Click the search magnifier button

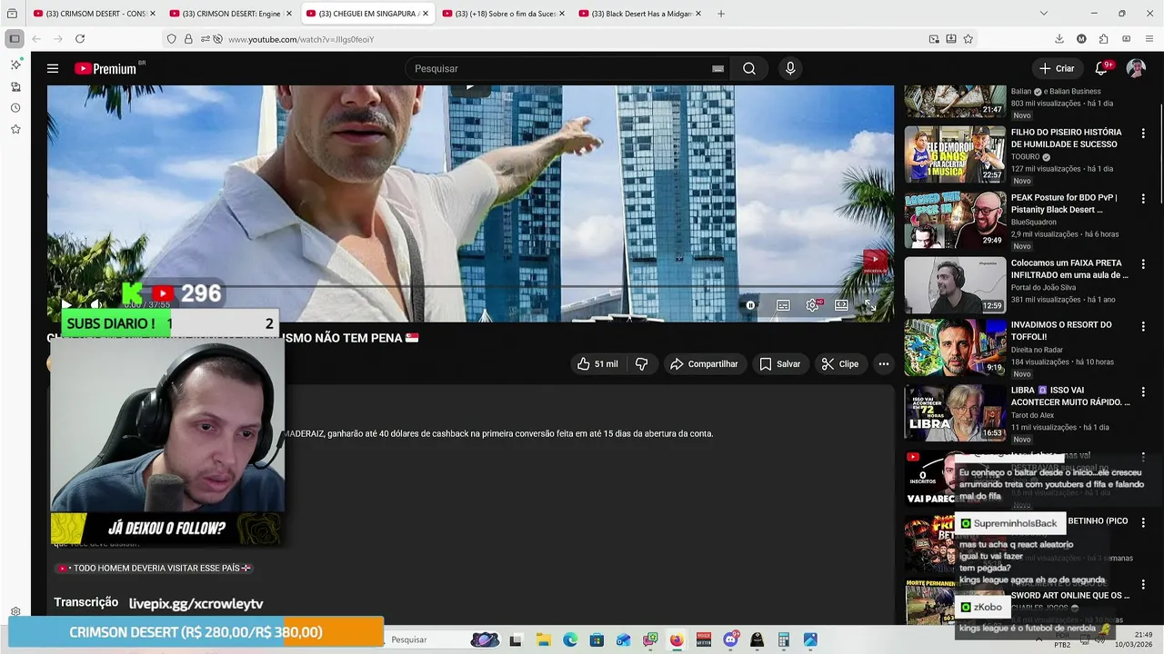tap(748, 68)
